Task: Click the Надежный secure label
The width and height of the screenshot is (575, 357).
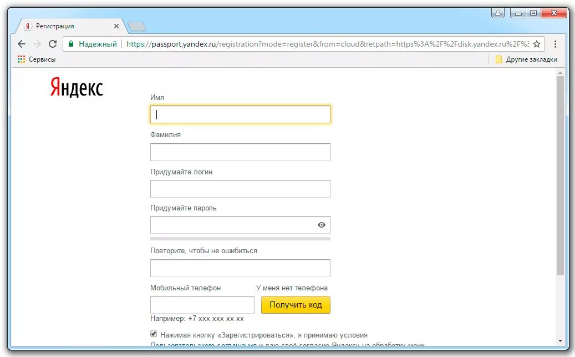Action: tap(98, 44)
